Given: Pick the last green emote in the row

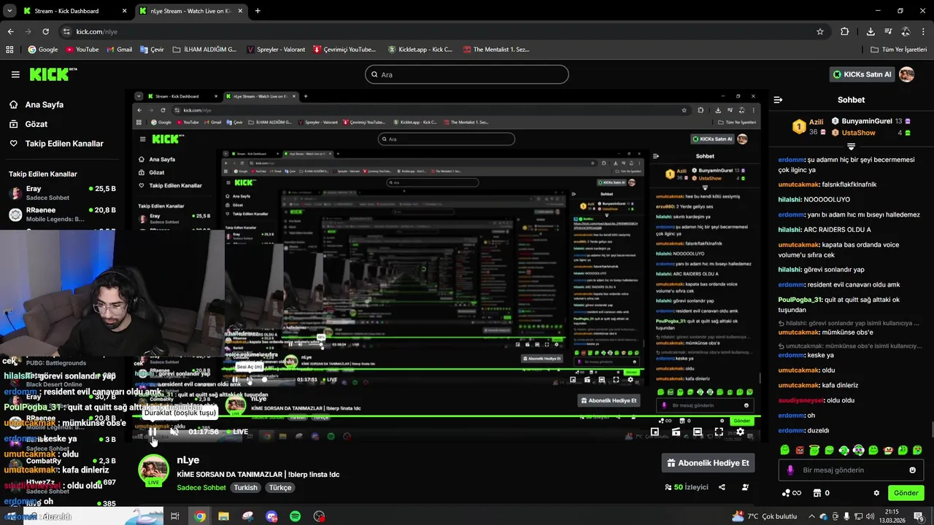Looking at the screenshot, I should pyautogui.click(x=917, y=451).
